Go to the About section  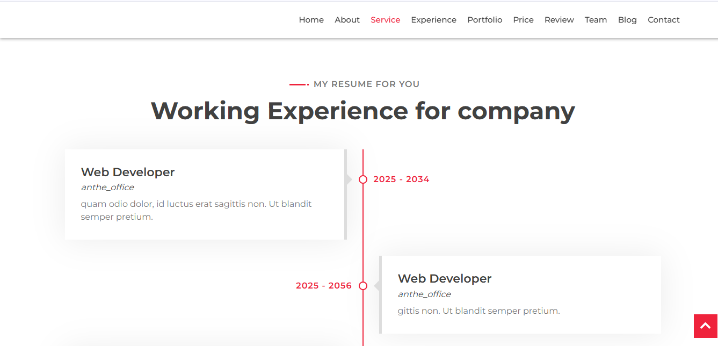[347, 20]
